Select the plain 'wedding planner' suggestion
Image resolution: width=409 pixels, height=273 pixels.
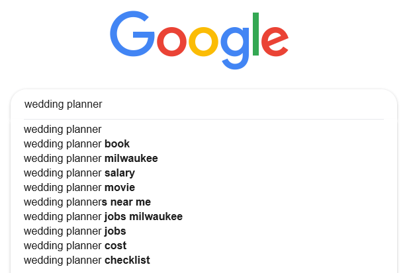[x=203, y=130]
